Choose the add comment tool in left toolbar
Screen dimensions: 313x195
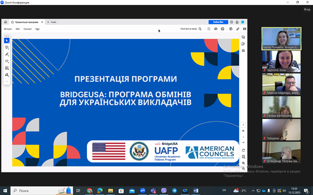[7, 47]
